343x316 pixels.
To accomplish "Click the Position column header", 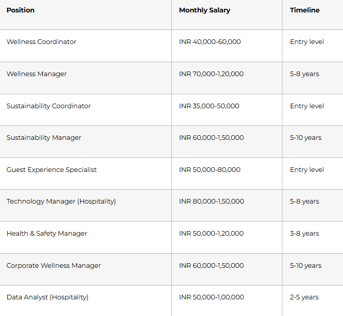I will 21,10.
